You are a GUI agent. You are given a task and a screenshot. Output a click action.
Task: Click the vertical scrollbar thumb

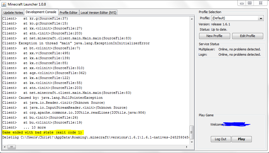point(192,133)
